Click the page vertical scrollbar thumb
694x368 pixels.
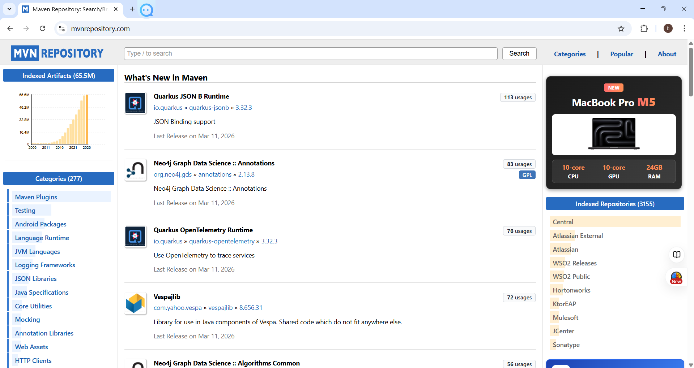[691, 72]
